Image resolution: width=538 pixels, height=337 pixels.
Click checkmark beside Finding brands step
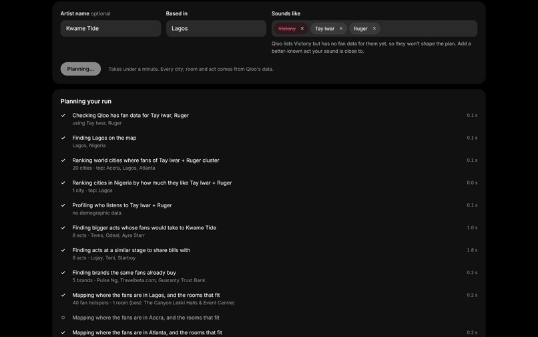tap(63, 273)
